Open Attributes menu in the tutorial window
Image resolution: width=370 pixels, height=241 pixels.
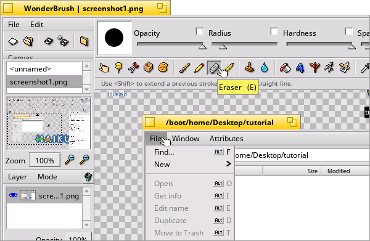[226, 139]
